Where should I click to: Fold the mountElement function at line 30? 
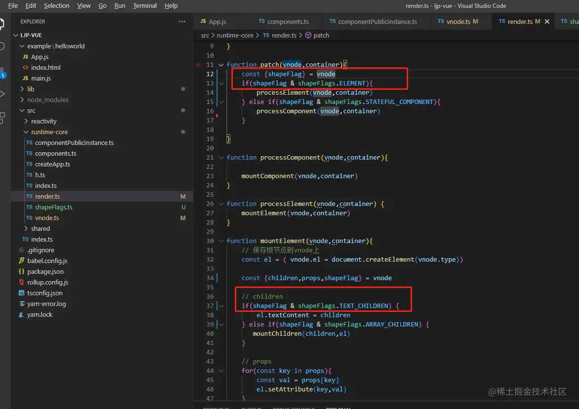pyautogui.click(x=221, y=241)
